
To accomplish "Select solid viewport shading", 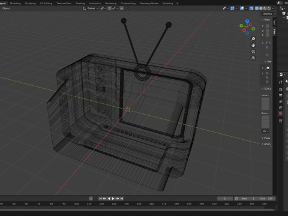I will (x=261, y=8).
